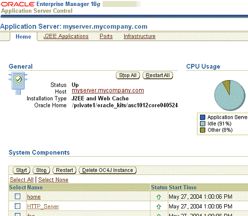
Task: Click the CPU Usage heading
Action: pos(203,66)
